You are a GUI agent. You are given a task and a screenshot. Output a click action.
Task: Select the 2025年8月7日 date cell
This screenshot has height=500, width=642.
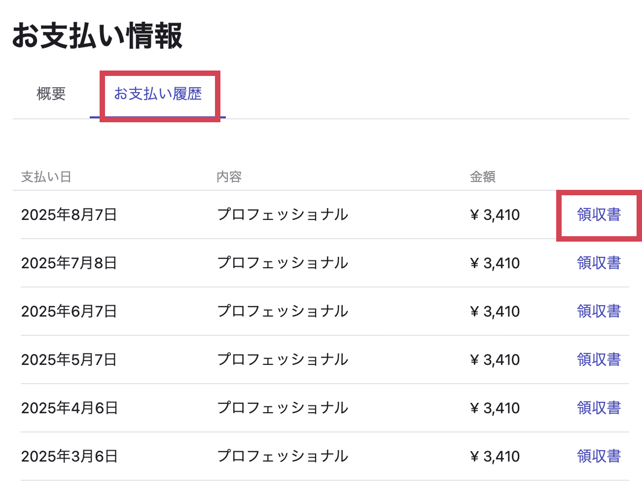point(69,214)
